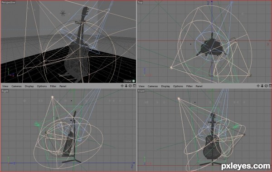Click the Cloner label in the Perspective view
The width and height of the screenshot is (272, 172).
click(x=127, y=81)
